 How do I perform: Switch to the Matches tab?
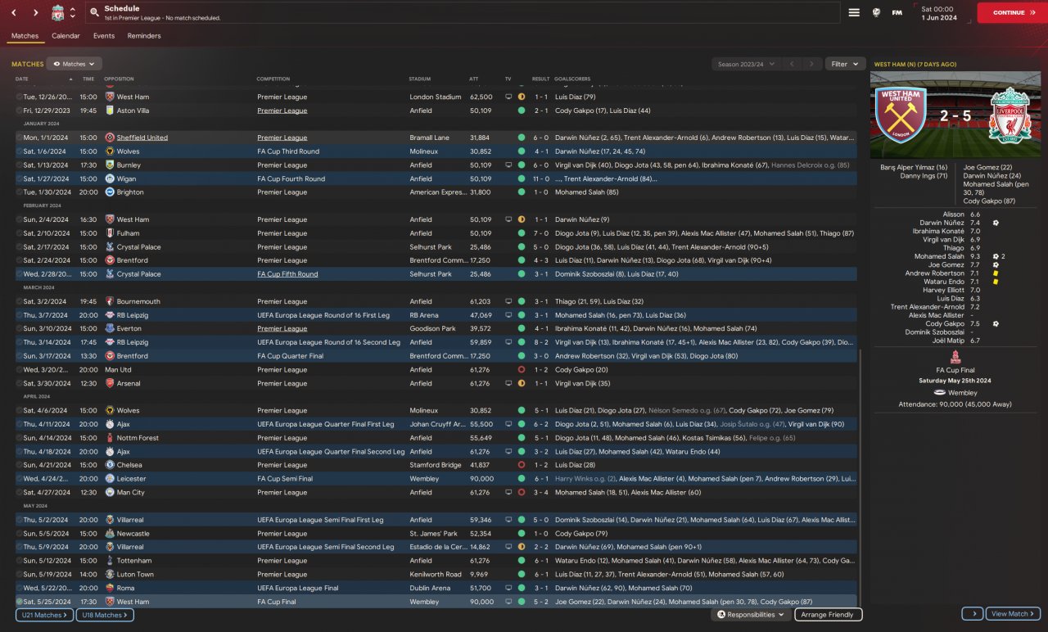[25, 36]
